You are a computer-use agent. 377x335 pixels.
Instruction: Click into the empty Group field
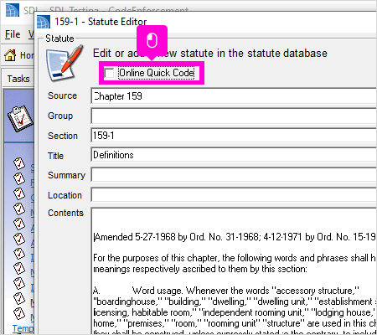[x=234, y=116]
